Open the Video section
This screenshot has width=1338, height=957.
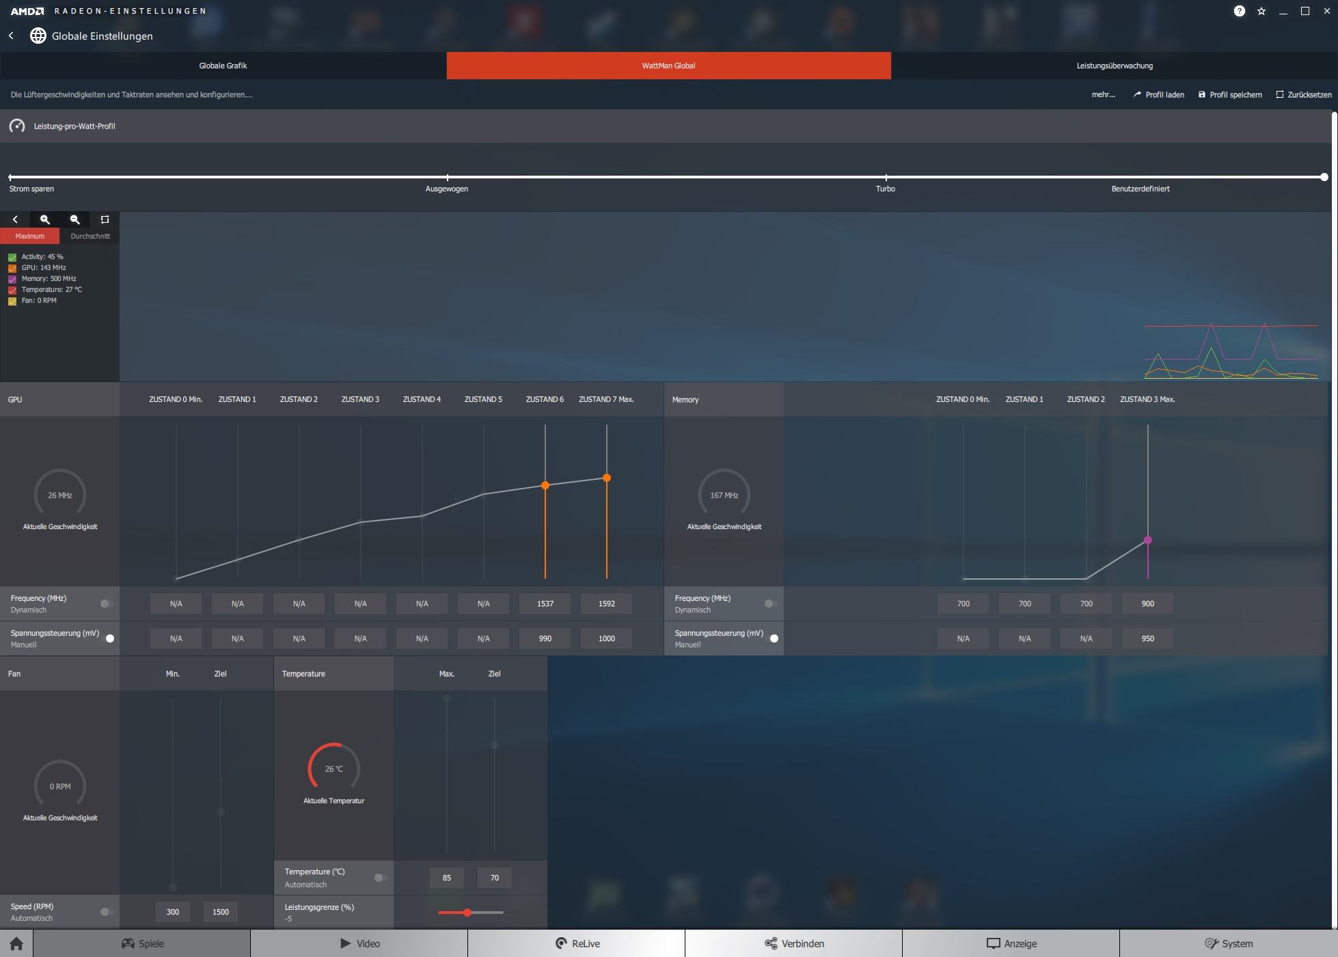click(x=359, y=943)
